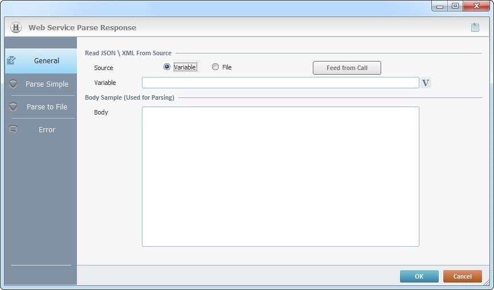Click the arrow icon beside Parse Simple

coord(14,84)
